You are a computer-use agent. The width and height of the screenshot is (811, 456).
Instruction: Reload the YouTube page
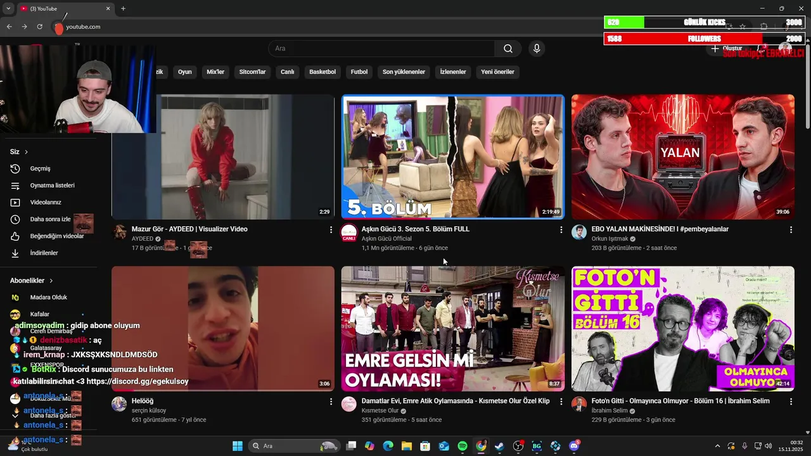coord(39,27)
